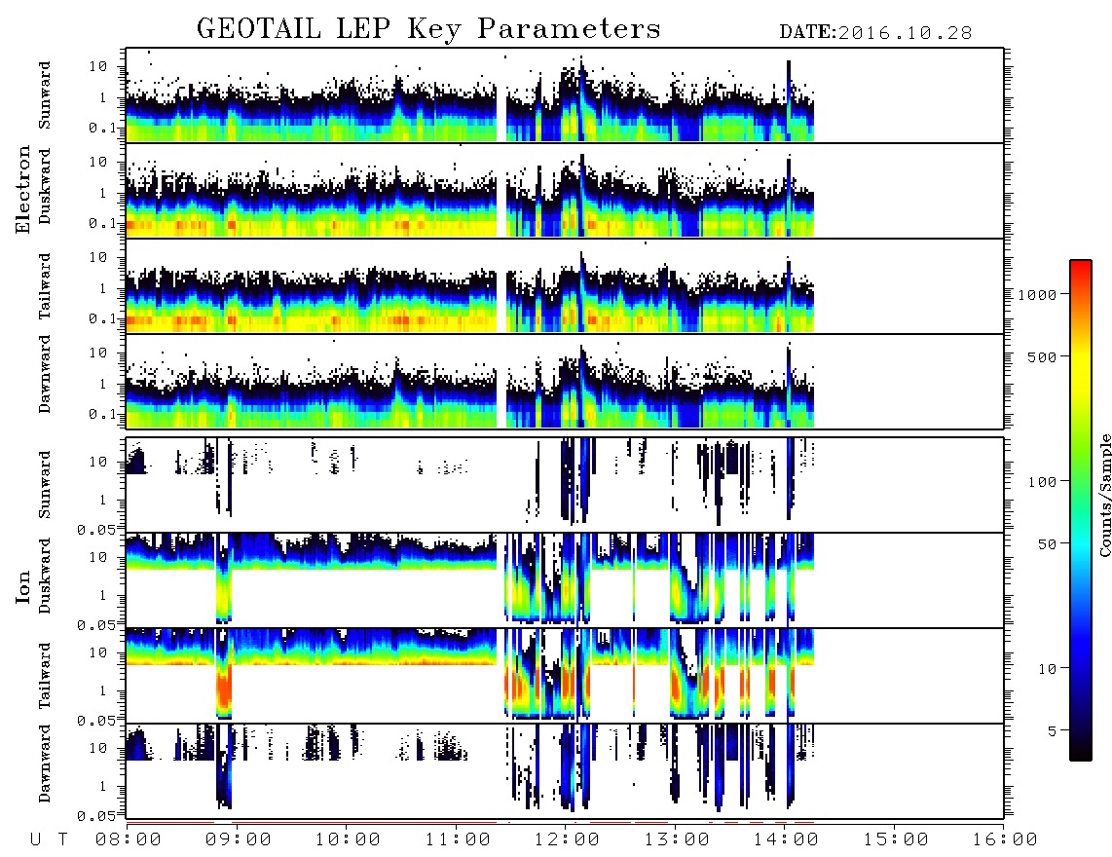Click the Ion Sunward spectrogram panel
The height and width of the screenshot is (857, 1112).
[565, 485]
